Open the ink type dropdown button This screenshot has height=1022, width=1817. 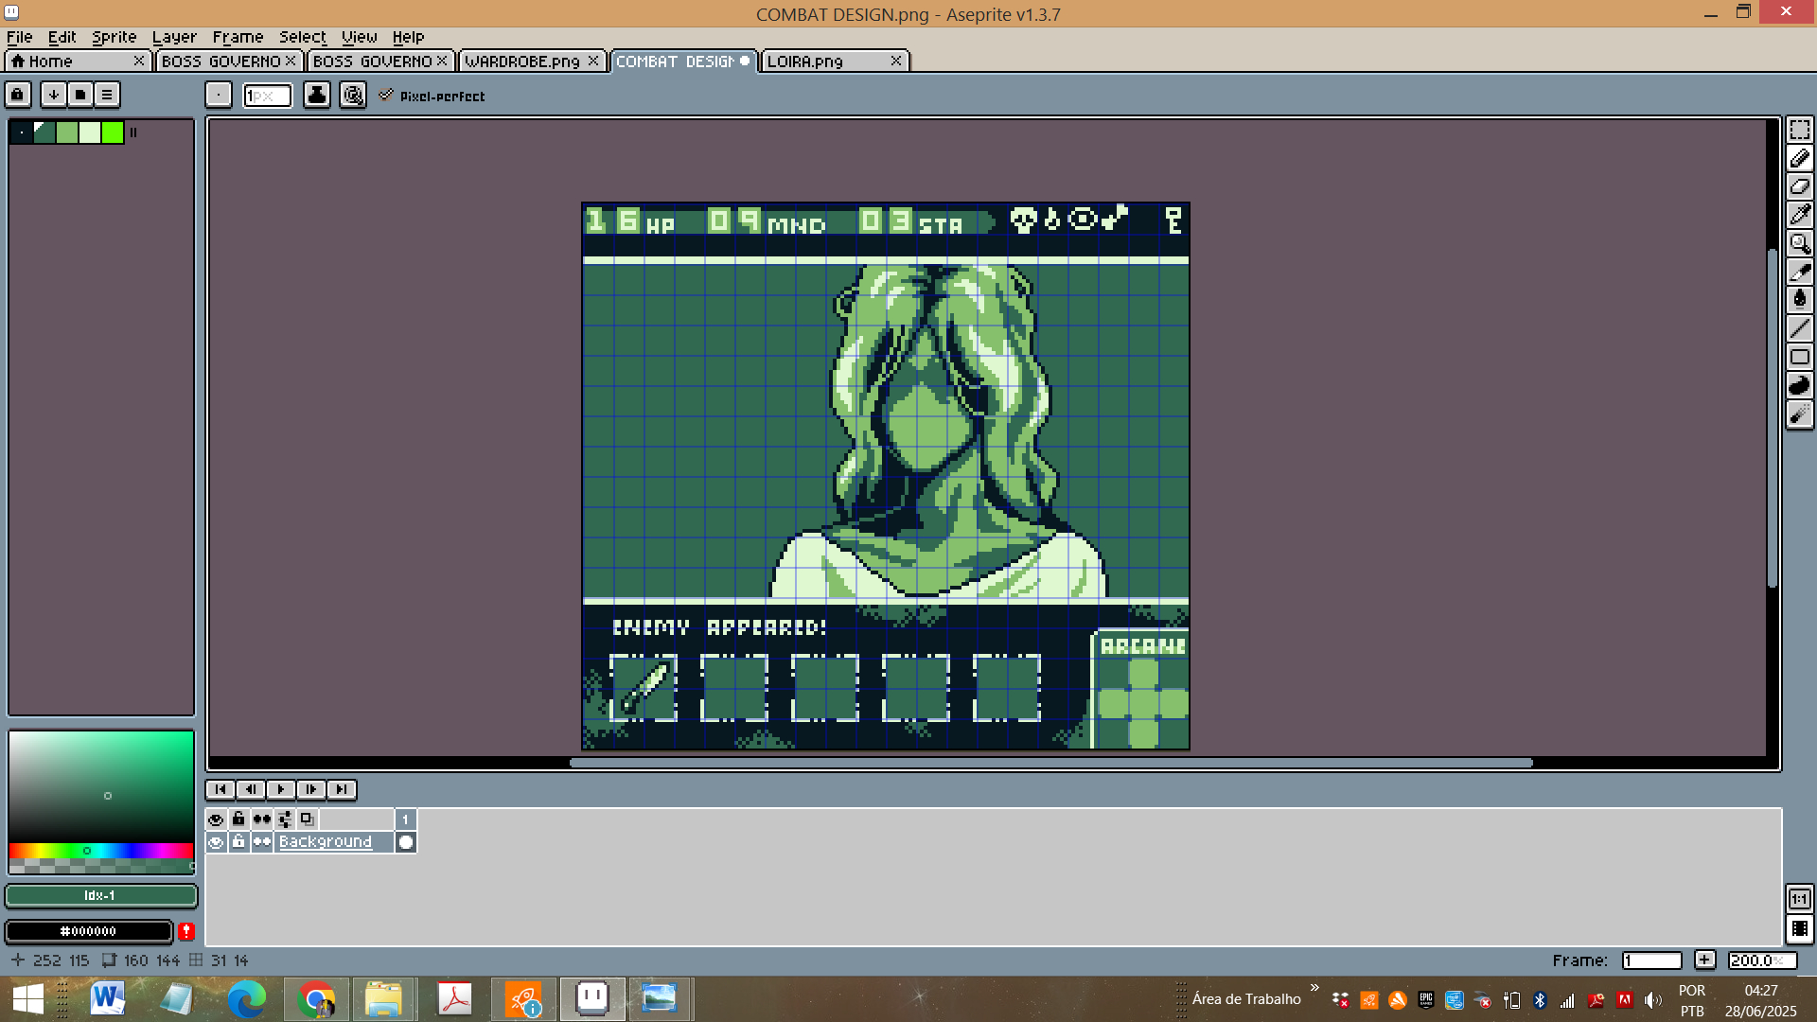(317, 95)
